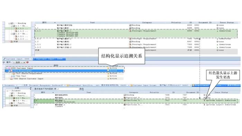Screen dimensions: 242x136
Task: Switch to highlighted 'Customer Input: 6999' tab
Action: click(x=49, y=59)
